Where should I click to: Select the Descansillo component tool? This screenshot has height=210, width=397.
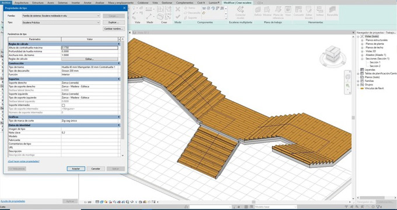pos(192,13)
